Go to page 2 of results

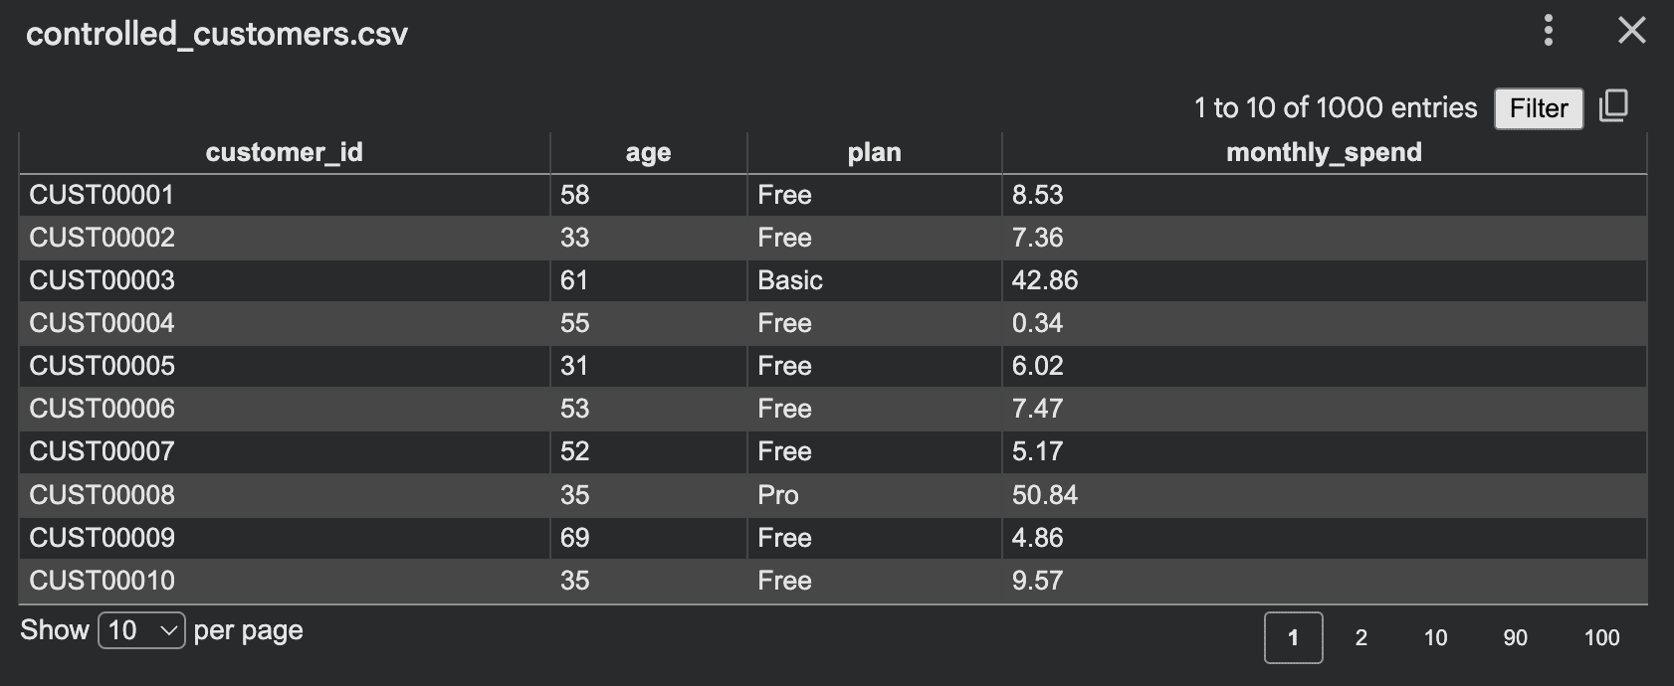1360,637
